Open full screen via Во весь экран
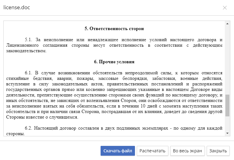The image size is (234, 160). coord(187,151)
